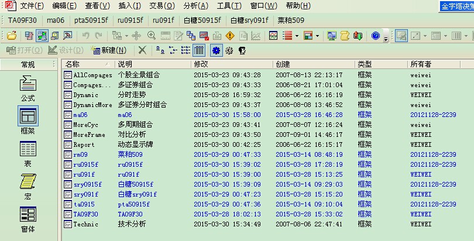Open 交易(O) menu
Screen dimensions: 474x241
tap(162, 6)
